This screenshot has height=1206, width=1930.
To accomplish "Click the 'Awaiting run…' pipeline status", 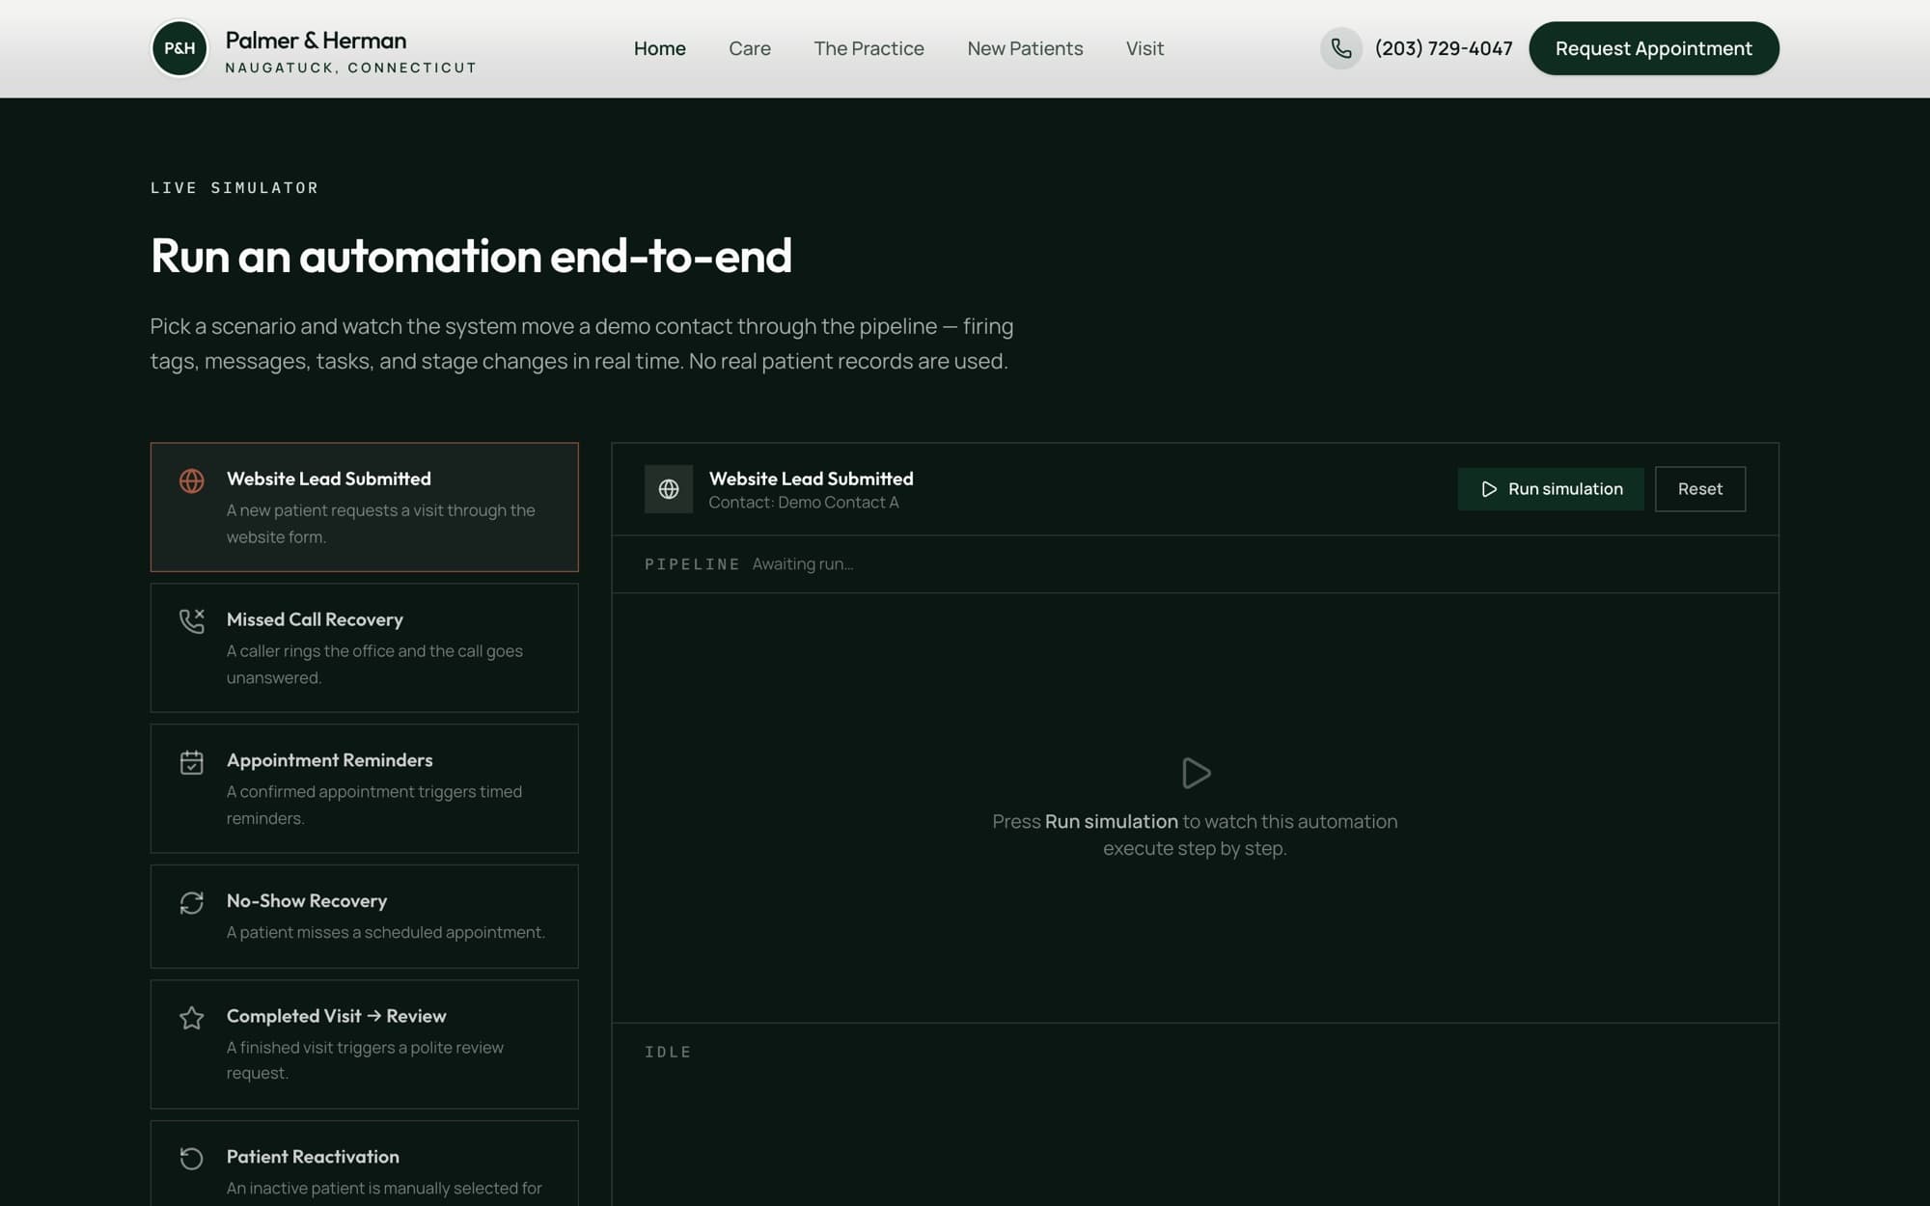I will (803, 564).
